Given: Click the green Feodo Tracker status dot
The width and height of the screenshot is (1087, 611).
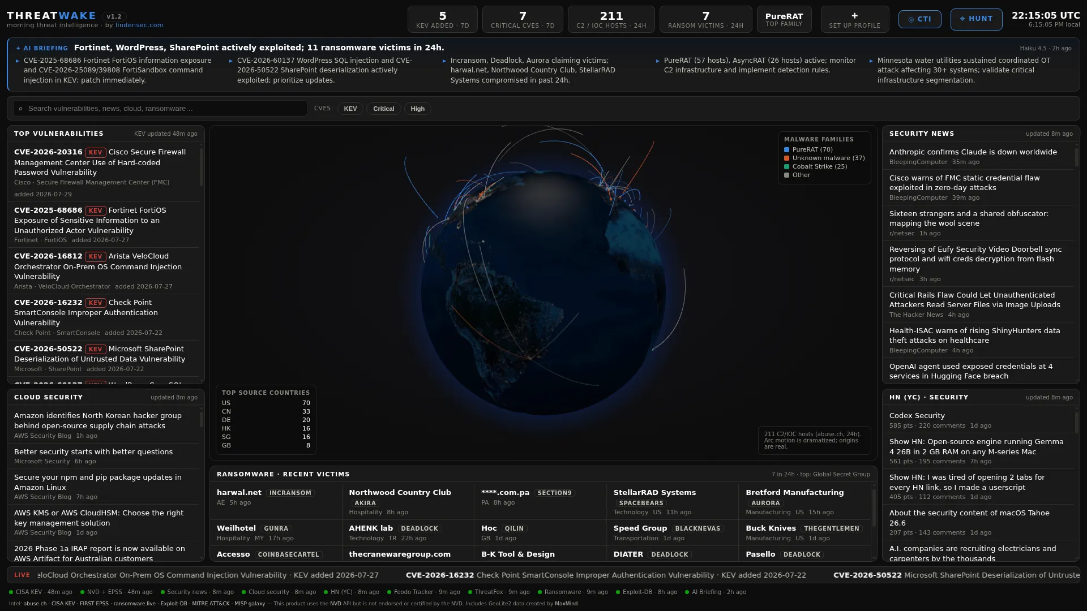Looking at the screenshot, I should point(389,592).
